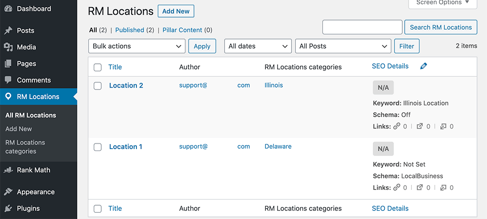Click the Dashboard gauge icon in sidebar

[8, 9]
